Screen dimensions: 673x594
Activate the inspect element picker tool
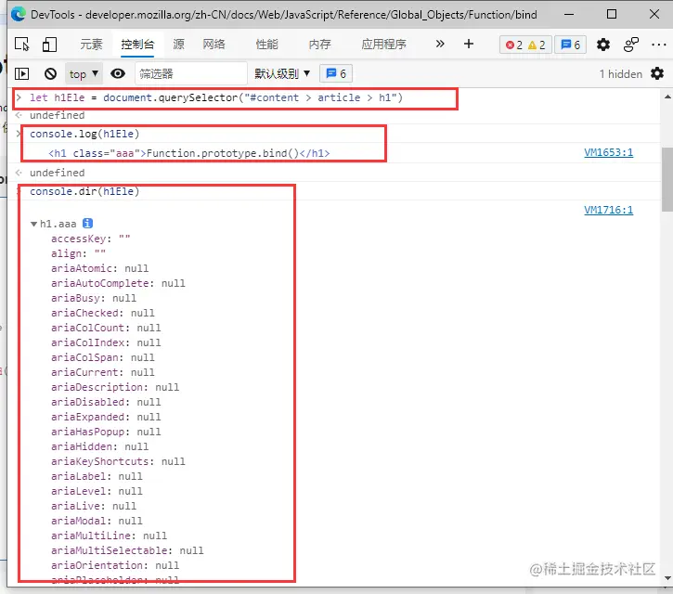pos(22,45)
